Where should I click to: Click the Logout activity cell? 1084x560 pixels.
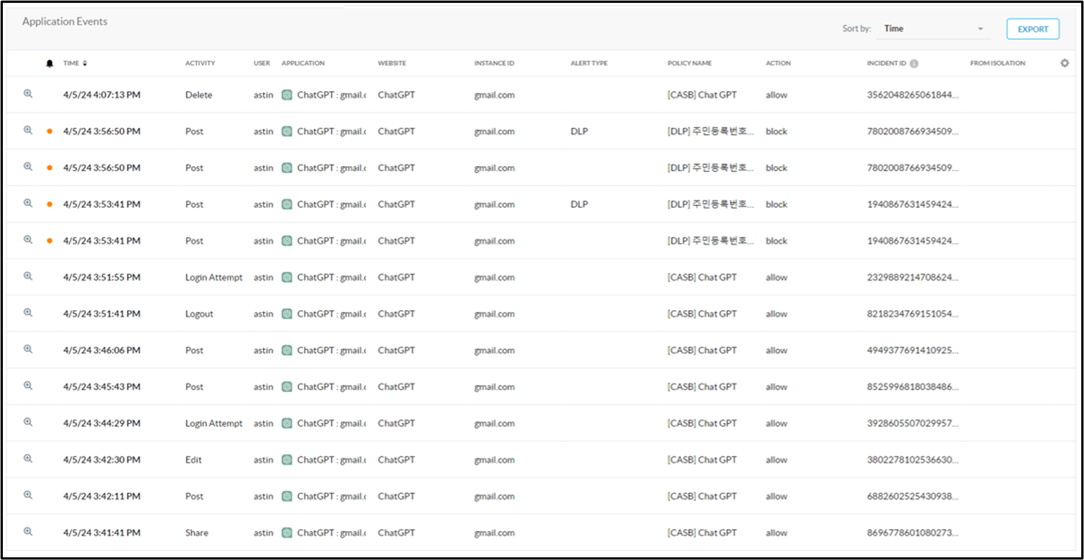(x=199, y=314)
